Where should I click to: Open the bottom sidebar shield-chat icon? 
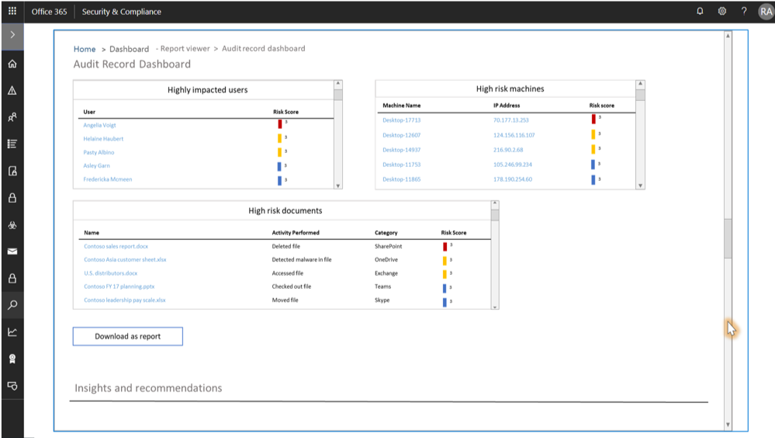[x=12, y=385]
